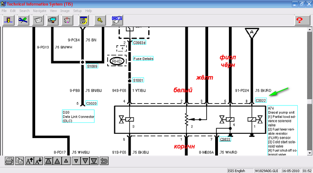Click the yellow key icon
This screenshot has height=173, width=313.
point(99,20)
